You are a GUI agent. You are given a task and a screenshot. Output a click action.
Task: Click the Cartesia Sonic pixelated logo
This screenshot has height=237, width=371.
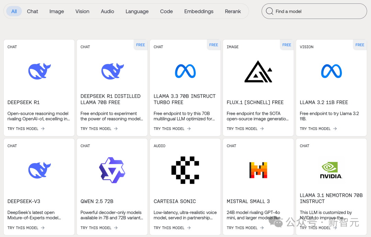coord(185,170)
